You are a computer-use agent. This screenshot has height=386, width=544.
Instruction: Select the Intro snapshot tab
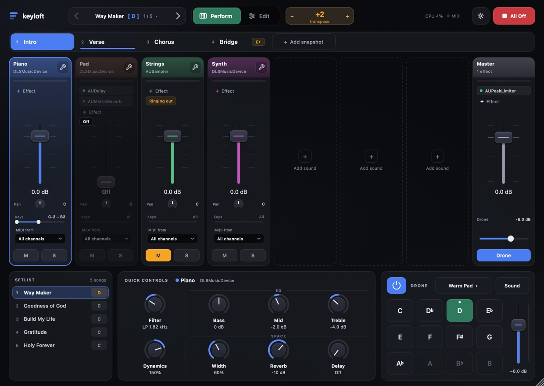[42, 42]
